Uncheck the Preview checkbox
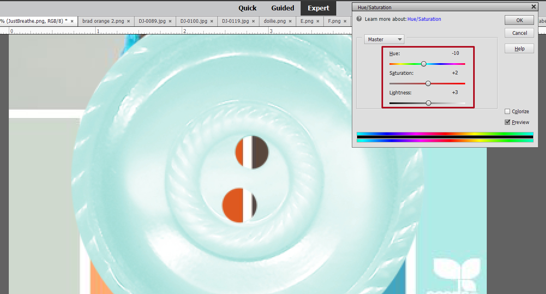This screenshot has height=294, width=546. (508, 122)
